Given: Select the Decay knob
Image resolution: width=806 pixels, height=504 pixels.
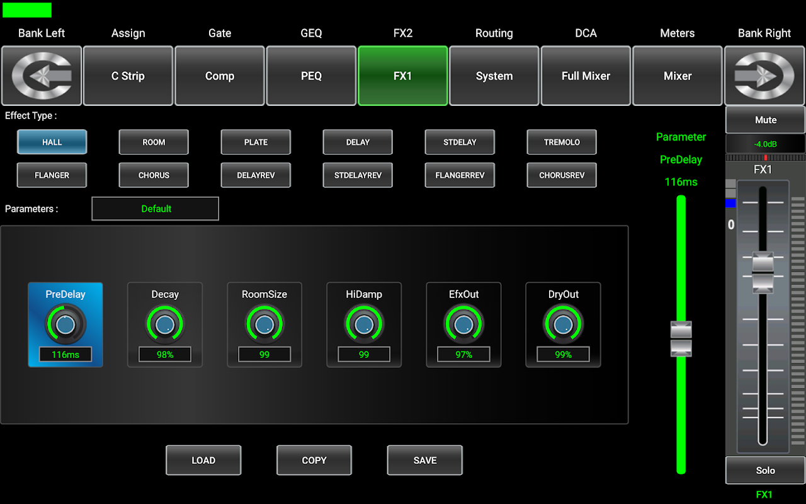Looking at the screenshot, I should click(x=165, y=325).
